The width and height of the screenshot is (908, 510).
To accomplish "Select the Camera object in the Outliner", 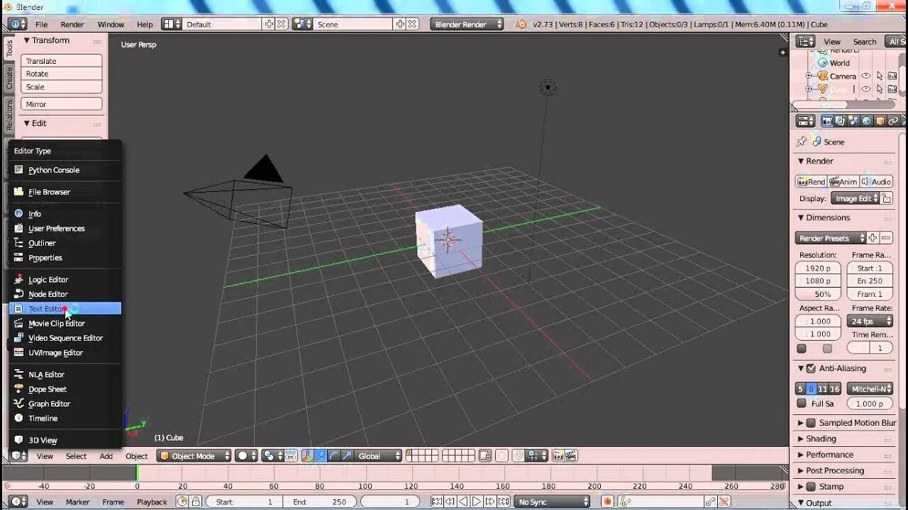I will tap(844, 76).
